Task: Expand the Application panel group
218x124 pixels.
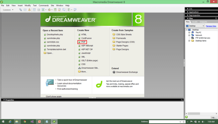Action: (x=188, y=12)
